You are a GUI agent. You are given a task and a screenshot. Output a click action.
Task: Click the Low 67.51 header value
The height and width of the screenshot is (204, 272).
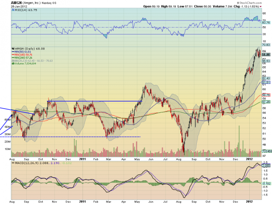click(x=185, y=6)
